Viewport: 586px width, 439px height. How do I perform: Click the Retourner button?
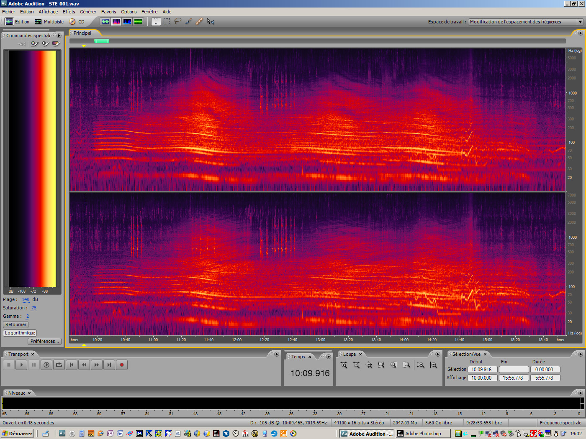[16, 324]
